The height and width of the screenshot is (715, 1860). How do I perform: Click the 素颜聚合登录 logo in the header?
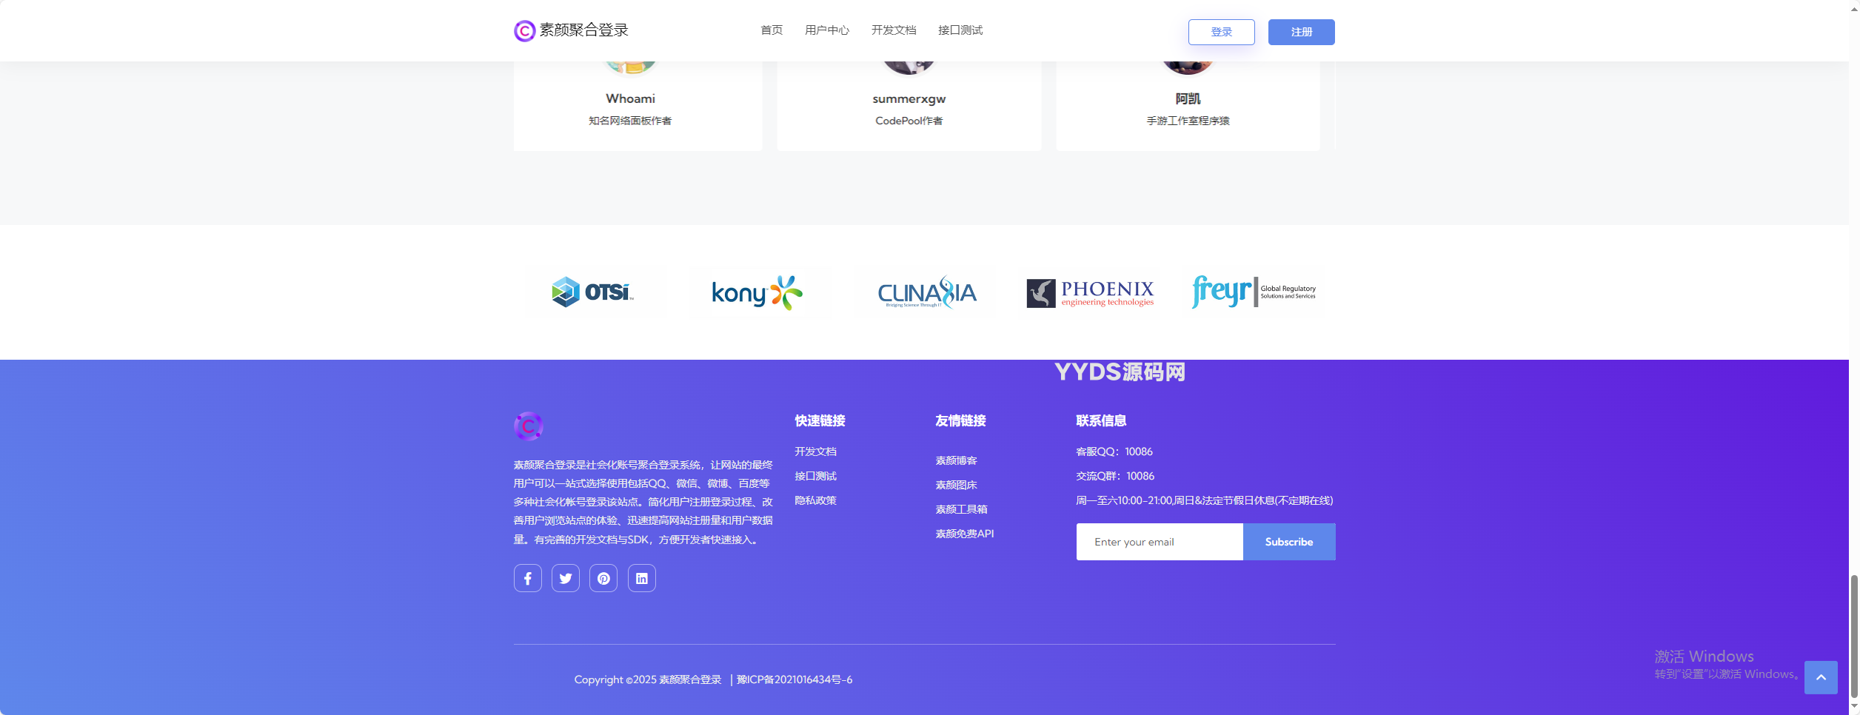(570, 30)
